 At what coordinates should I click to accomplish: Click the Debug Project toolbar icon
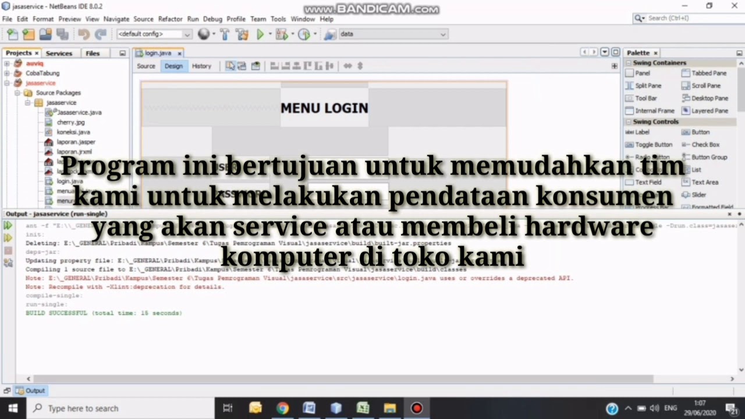point(282,34)
